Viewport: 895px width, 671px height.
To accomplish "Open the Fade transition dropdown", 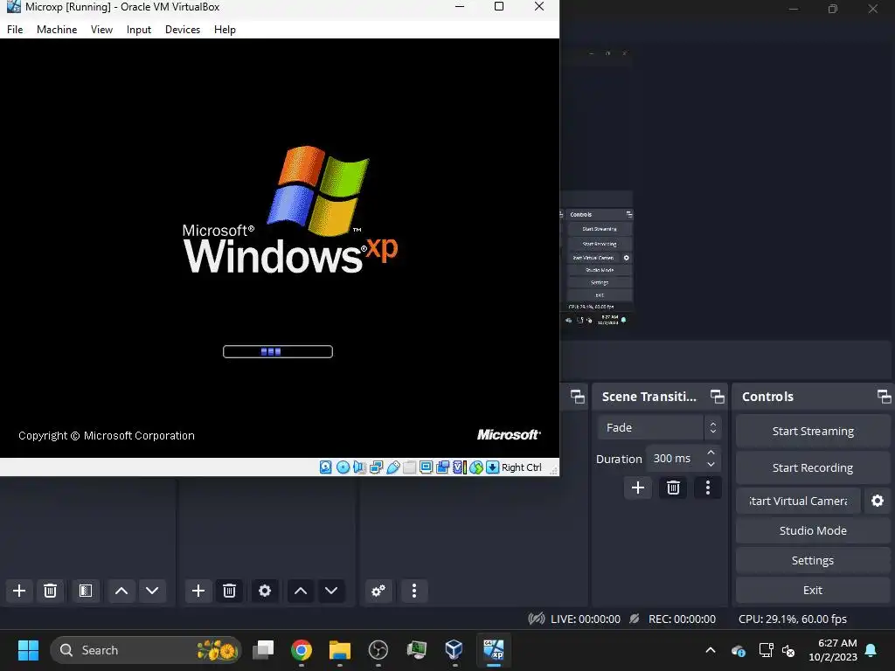I will [x=660, y=427].
